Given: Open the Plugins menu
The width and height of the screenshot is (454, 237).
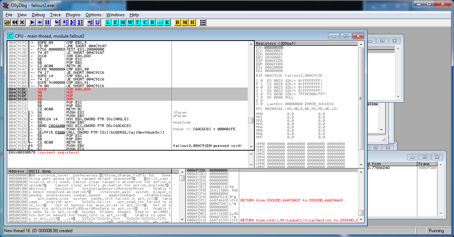Looking at the screenshot, I should click(x=73, y=15).
